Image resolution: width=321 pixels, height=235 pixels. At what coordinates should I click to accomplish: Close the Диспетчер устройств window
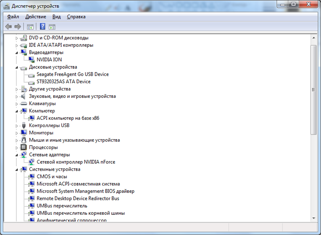[309, 4]
